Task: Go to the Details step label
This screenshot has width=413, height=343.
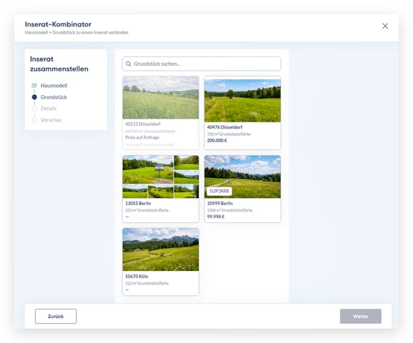Action: tap(49, 109)
